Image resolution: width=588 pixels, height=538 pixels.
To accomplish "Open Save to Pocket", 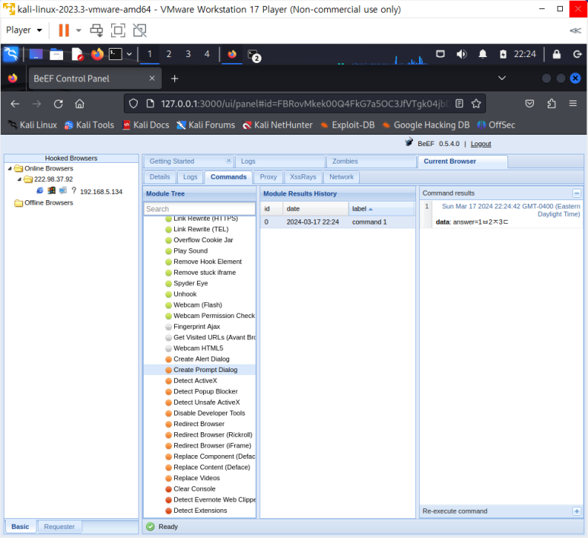I will (529, 103).
